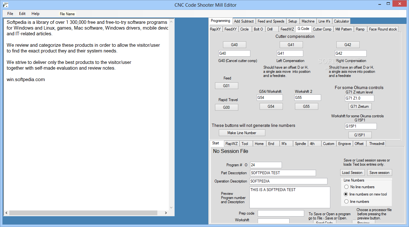This screenshot has width=409, height=227.
Task: Open the Offset lower tab
Action: pyautogui.click(x=359, y=144)
